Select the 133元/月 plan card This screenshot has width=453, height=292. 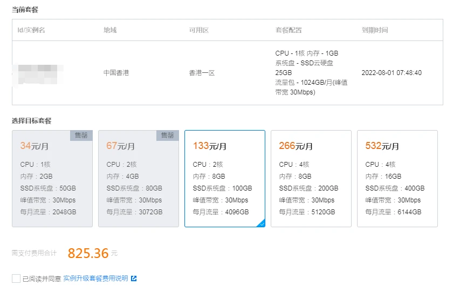coord(224,178)
